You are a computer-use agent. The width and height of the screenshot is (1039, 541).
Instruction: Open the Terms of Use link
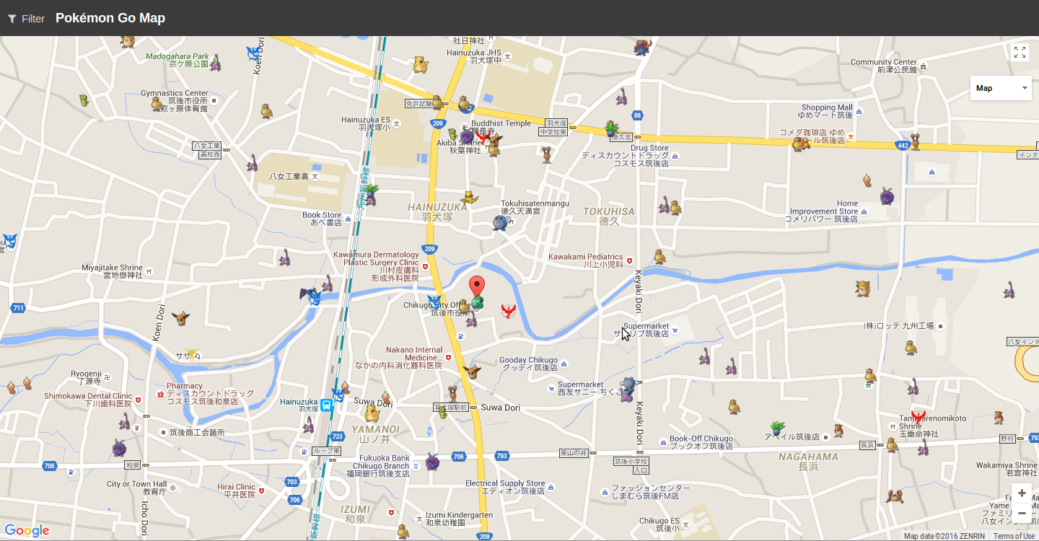click(x=1014, y=536)
